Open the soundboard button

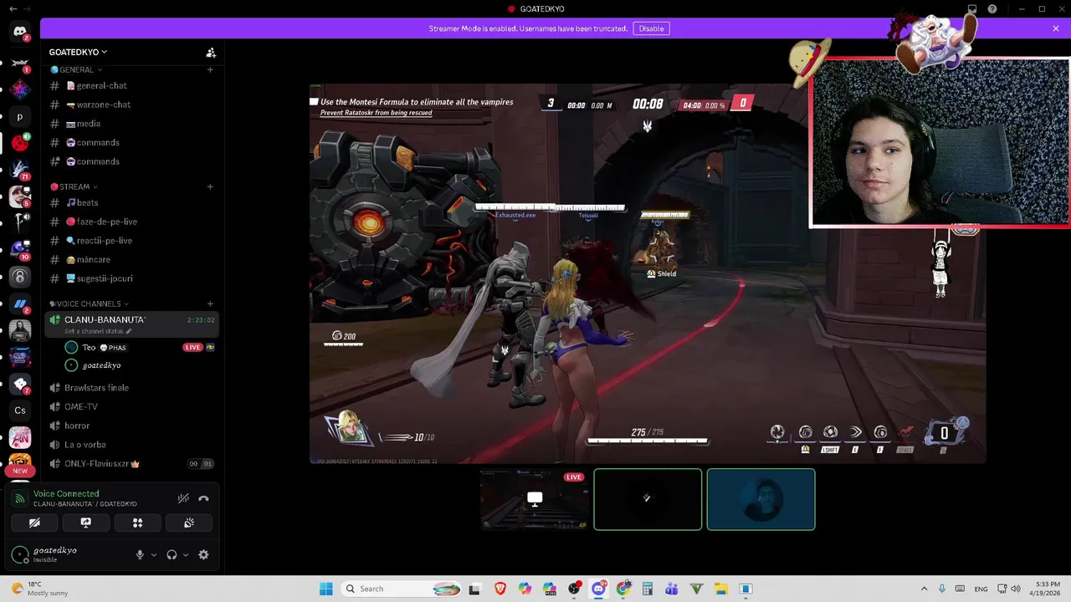189,523
